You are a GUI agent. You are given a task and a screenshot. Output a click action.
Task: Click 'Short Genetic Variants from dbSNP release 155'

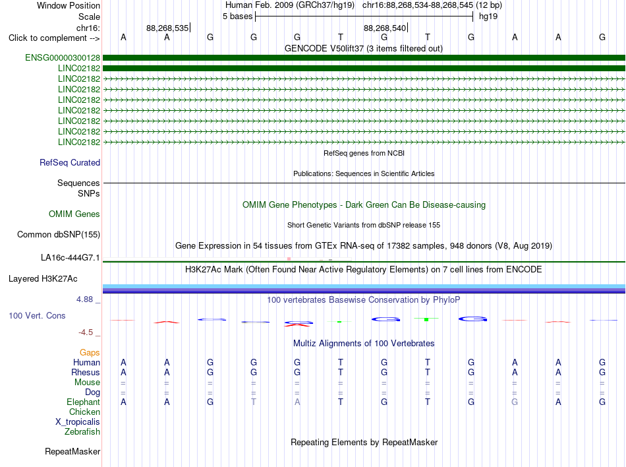tap(364, 225)
